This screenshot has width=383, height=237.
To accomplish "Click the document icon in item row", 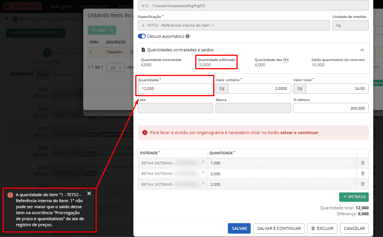I will [x=132, y=52].
